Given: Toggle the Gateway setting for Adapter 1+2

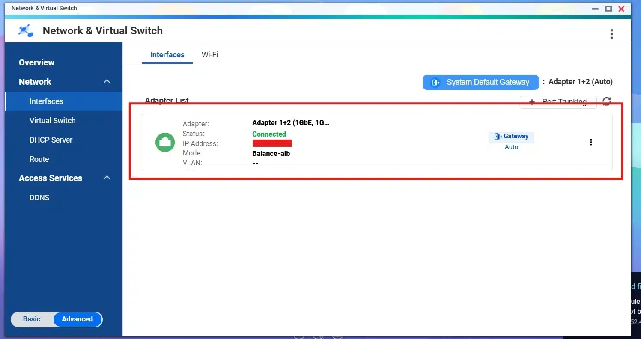Looking at the screenshot, I should (x=511, y=136).
